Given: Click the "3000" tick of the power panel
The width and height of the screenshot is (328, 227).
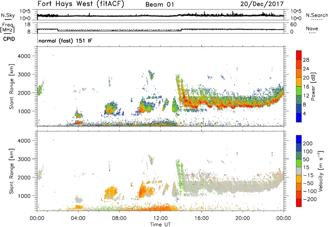Looking at the screenshot, I should 24,75.
